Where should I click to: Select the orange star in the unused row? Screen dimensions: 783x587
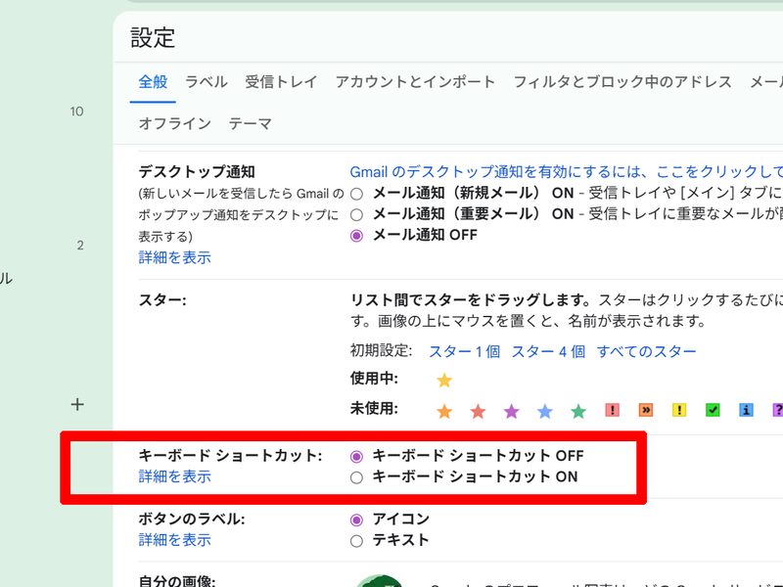click(x=443, y=411)
